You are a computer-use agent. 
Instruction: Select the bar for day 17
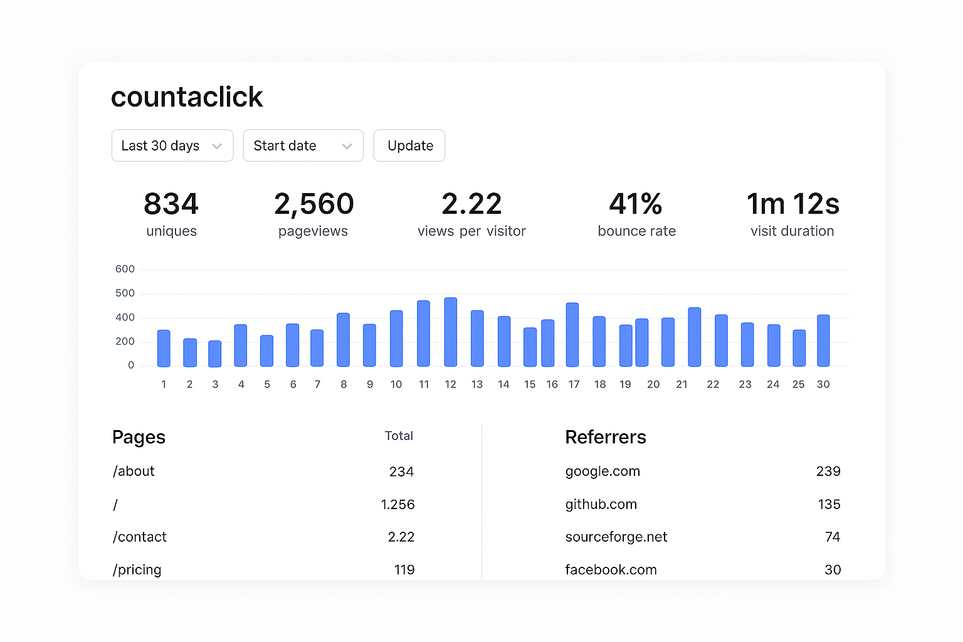click(x=572, y=334)
